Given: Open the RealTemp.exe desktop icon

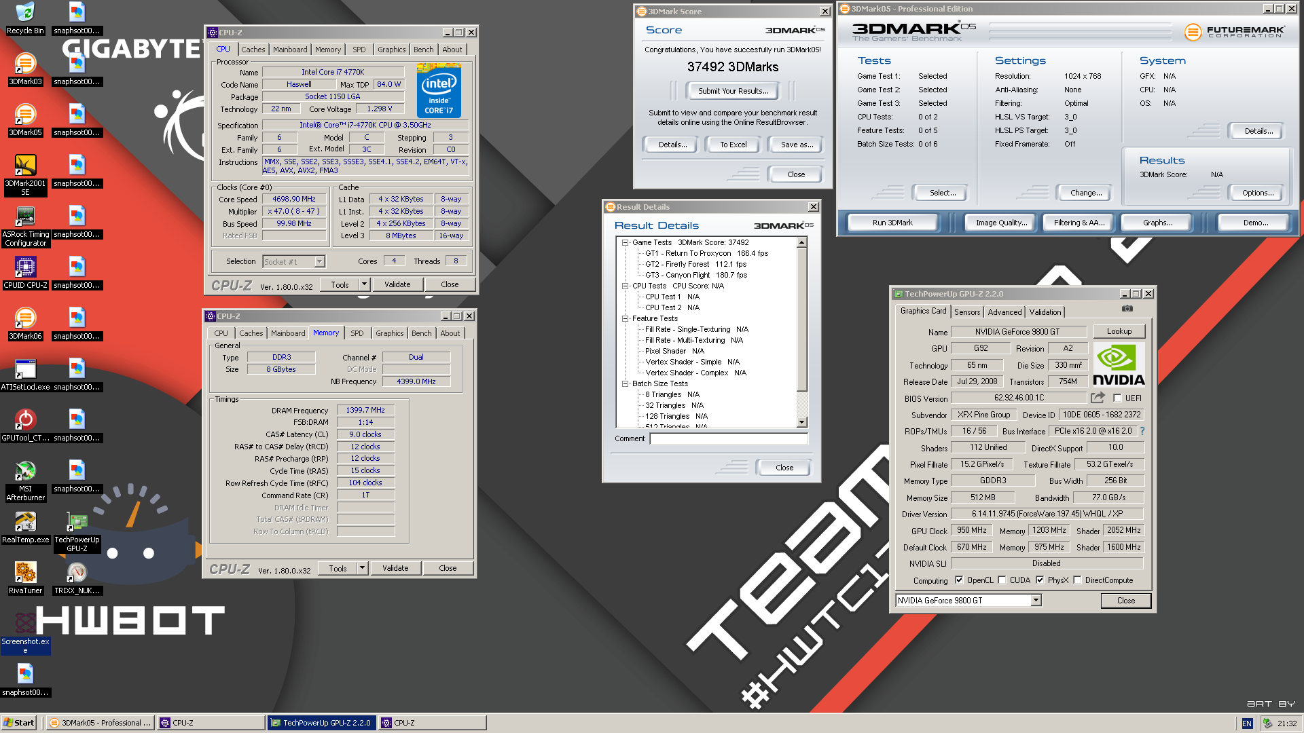Looking at the screenshot, I should click(x=25, y=527).
